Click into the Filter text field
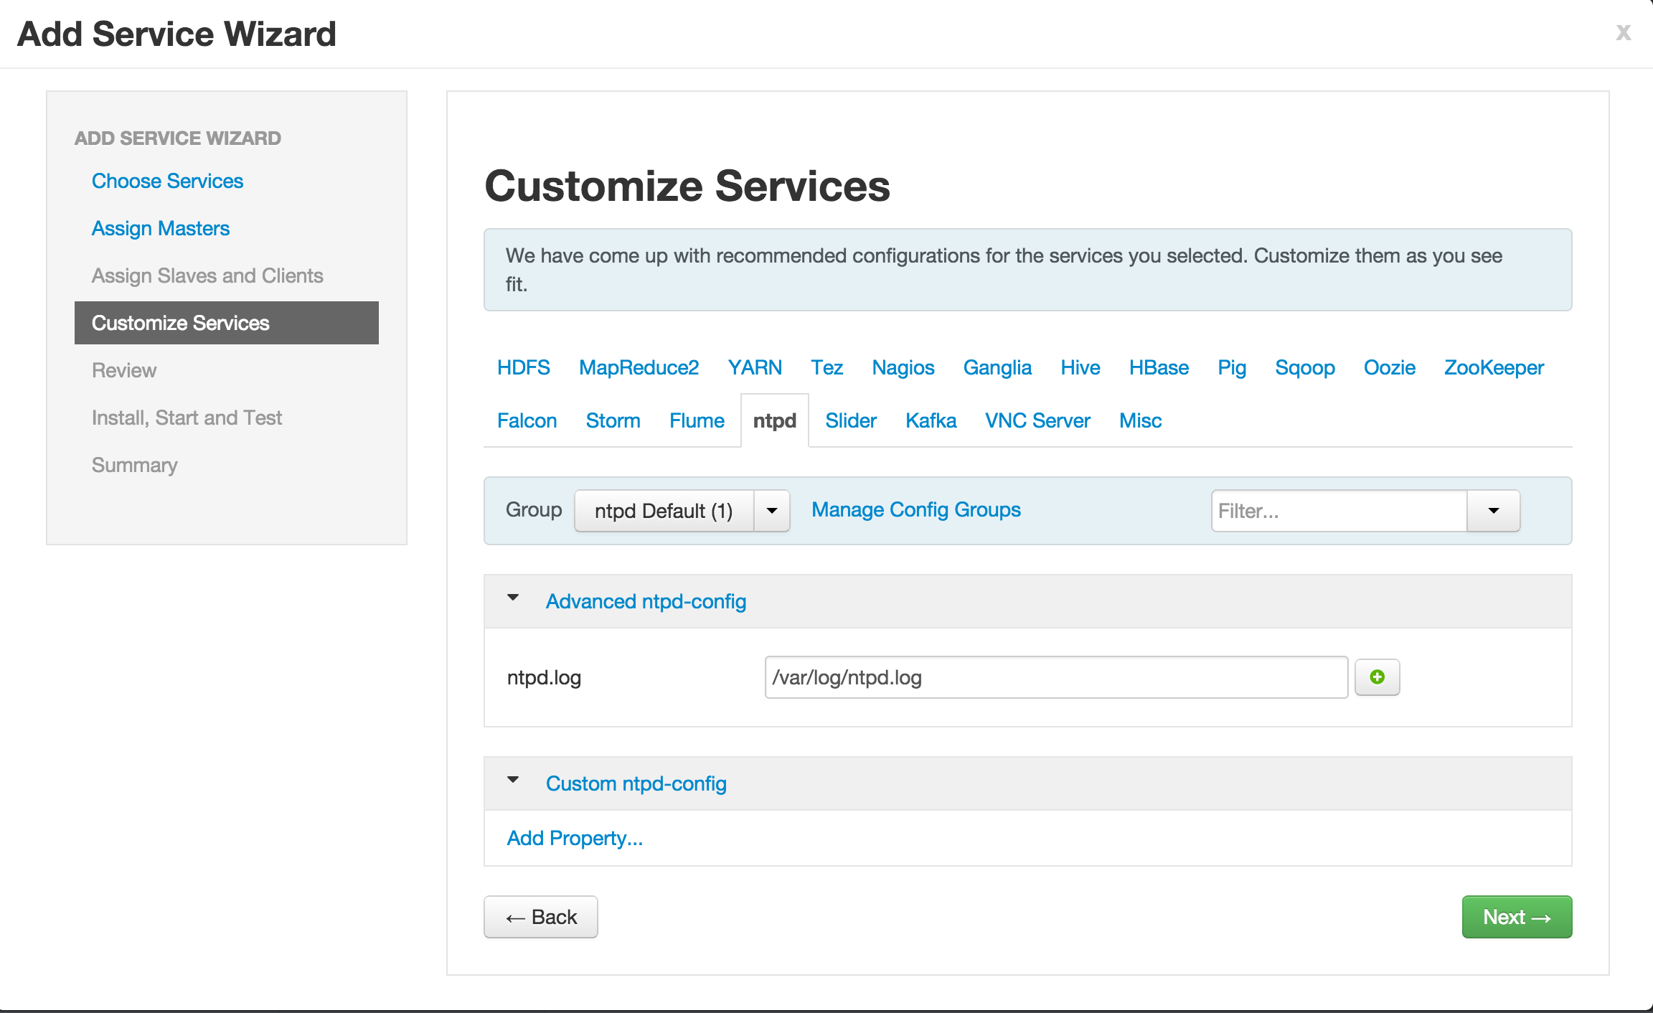This screenshot has height=1013, width=1653. tap(1339, 511)
